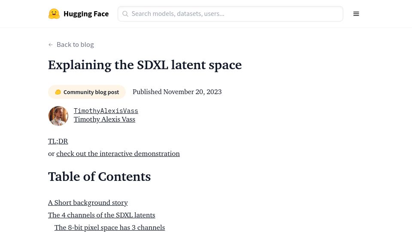Click the Published November 20, 2023 text

(177, 92)
